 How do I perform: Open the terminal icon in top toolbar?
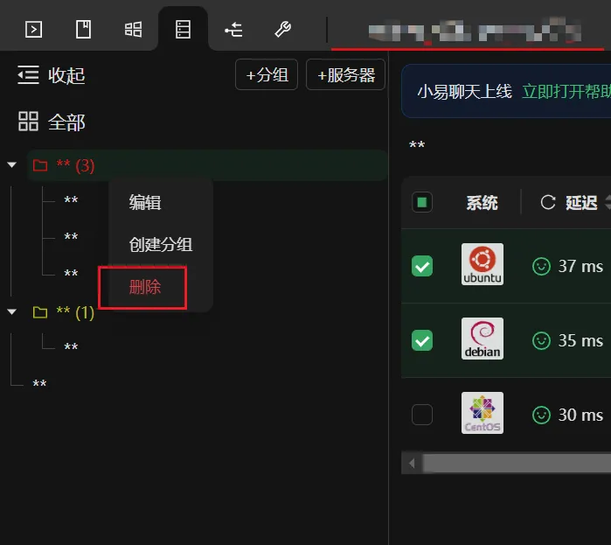pos(33,29)
